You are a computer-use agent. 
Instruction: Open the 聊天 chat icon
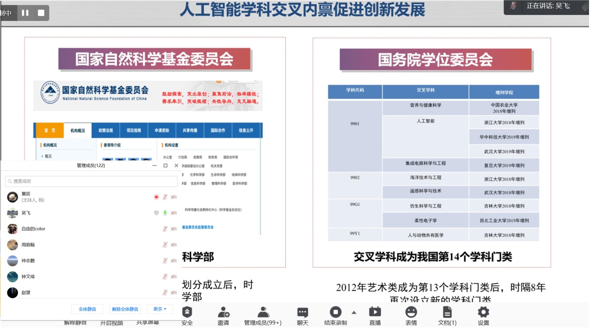point(303,312)
